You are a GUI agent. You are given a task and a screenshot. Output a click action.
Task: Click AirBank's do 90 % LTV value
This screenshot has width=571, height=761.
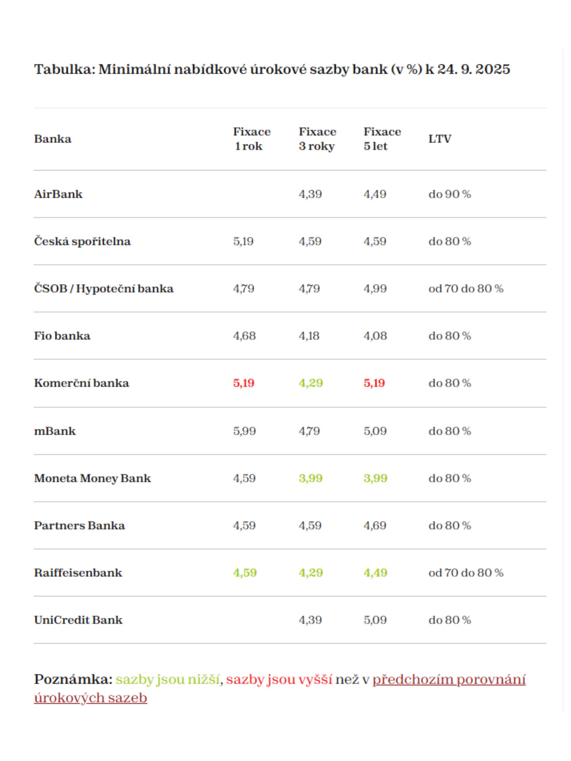[450, 194]
